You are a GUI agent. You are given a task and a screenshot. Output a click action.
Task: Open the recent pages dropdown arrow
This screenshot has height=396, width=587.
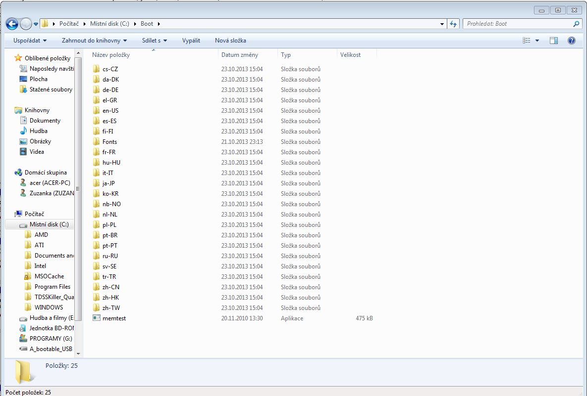tap(36, 24)
